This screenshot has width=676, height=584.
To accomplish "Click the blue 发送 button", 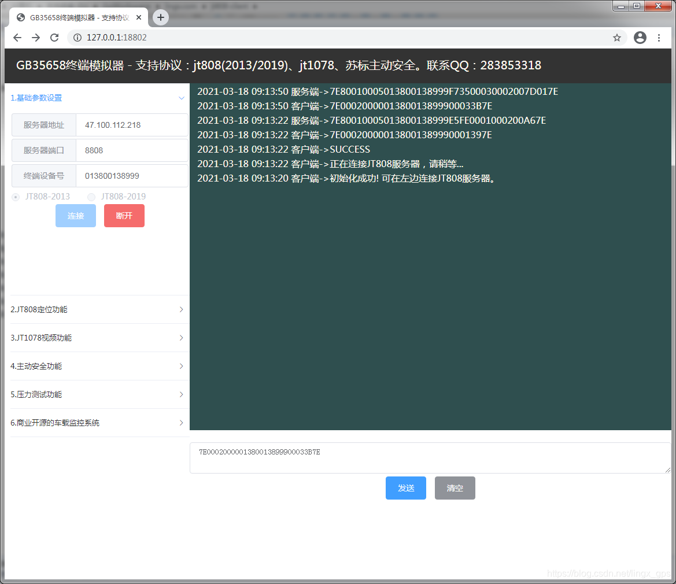I will 406,488.
